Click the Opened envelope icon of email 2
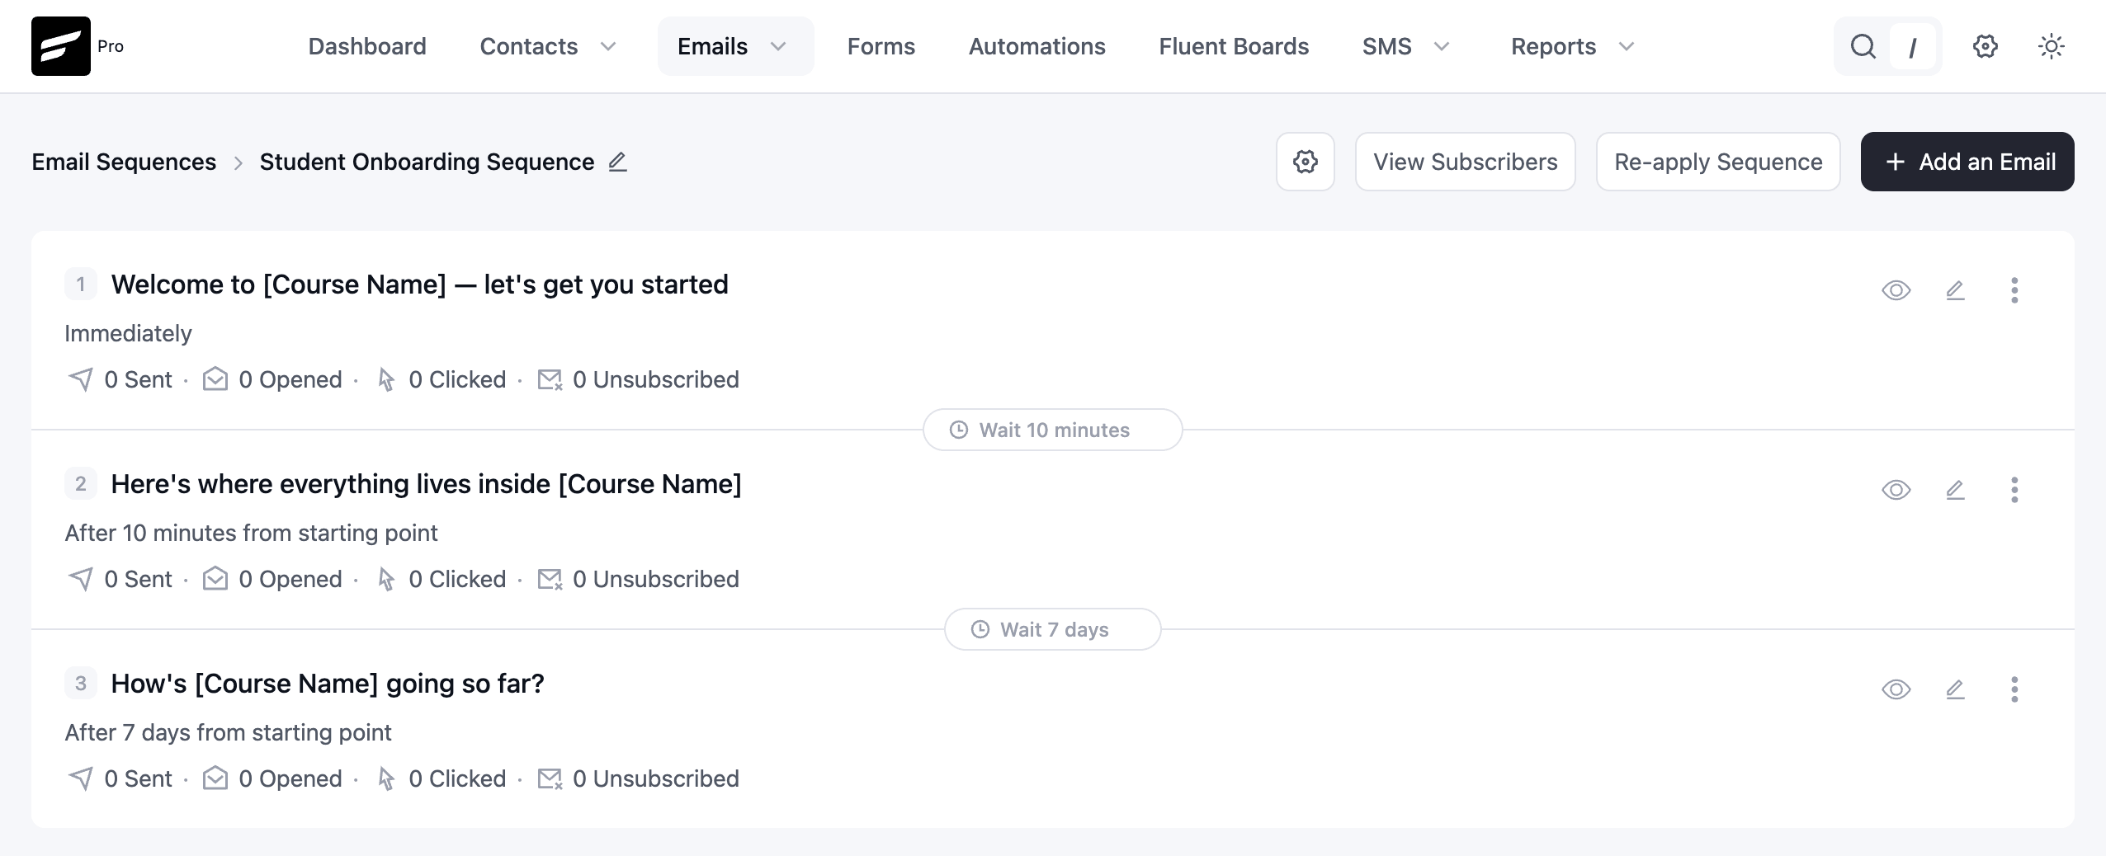 215,579
